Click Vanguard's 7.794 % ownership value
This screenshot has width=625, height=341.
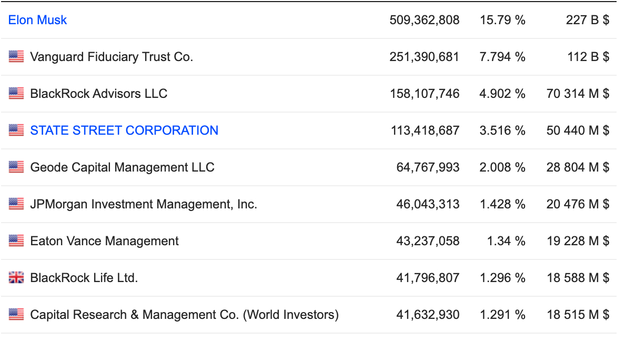tap(502, 57)
